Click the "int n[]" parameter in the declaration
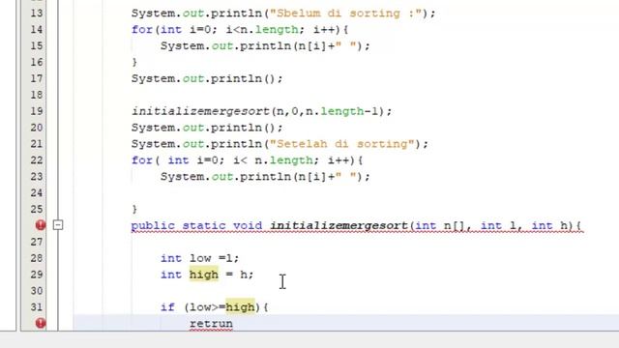This screenshot has width=619, height=348. point(440,225)
